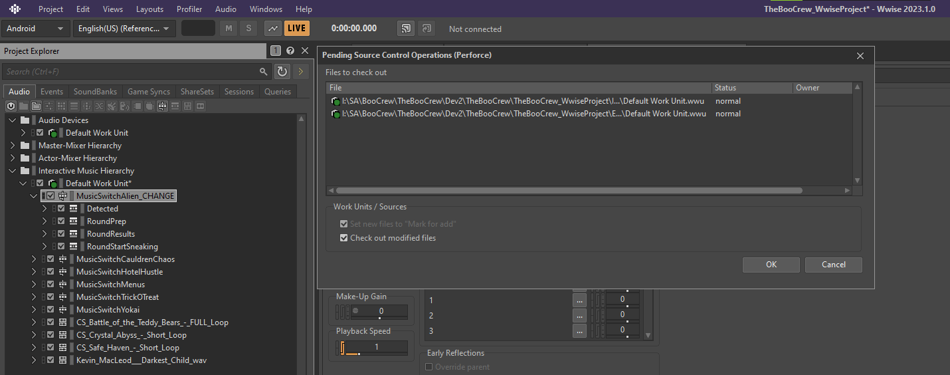Toggle the Mute (M) button in the toolbar
This screenshot has width=950, height=375.
coord(229,28)
